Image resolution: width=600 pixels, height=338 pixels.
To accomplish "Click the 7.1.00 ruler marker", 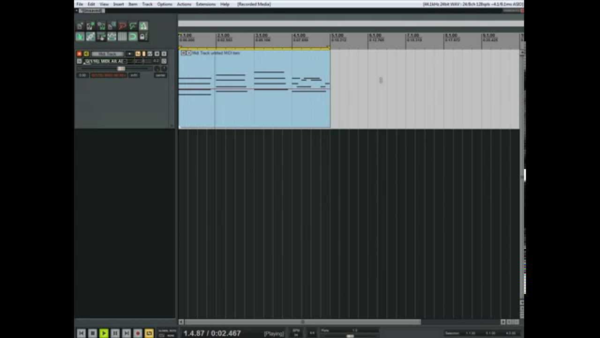I will click(x=413, y=35).
